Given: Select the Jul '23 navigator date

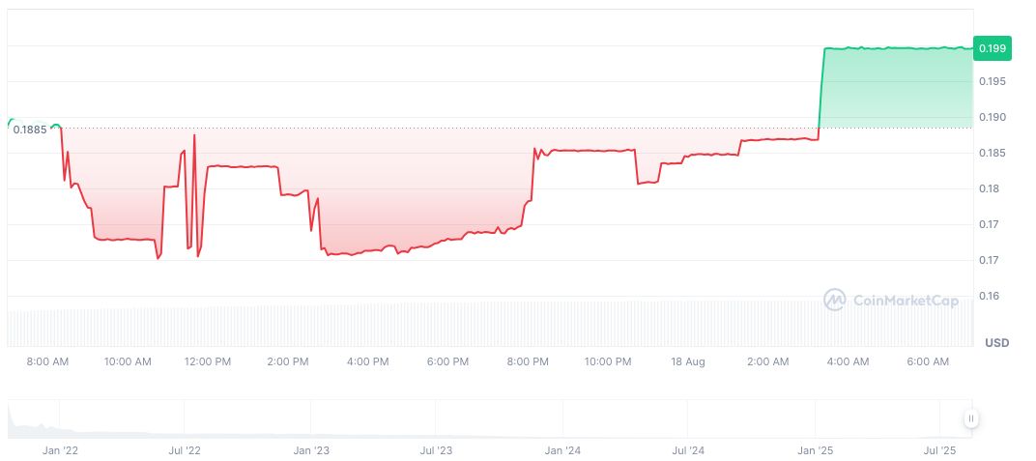Looking at the screenshot, I should pos(436,450).
